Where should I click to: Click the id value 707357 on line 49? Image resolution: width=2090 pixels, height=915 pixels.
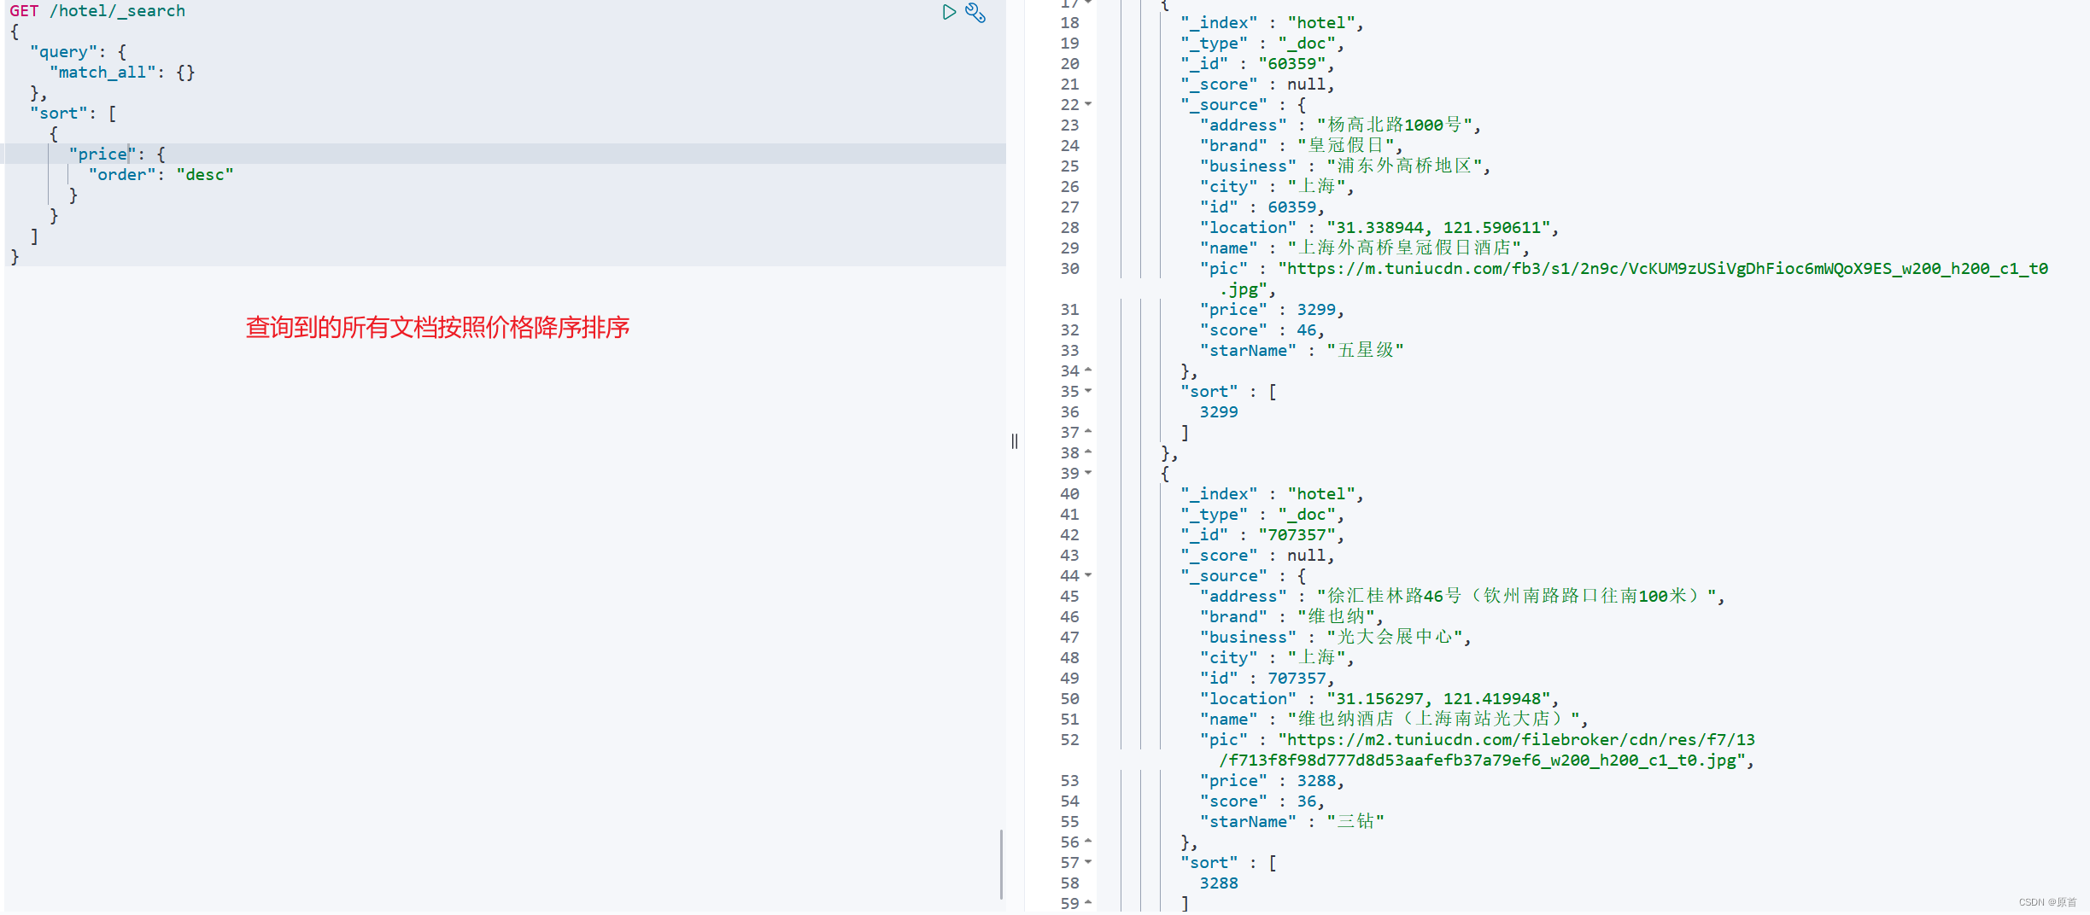click(x=1297, y=679)
